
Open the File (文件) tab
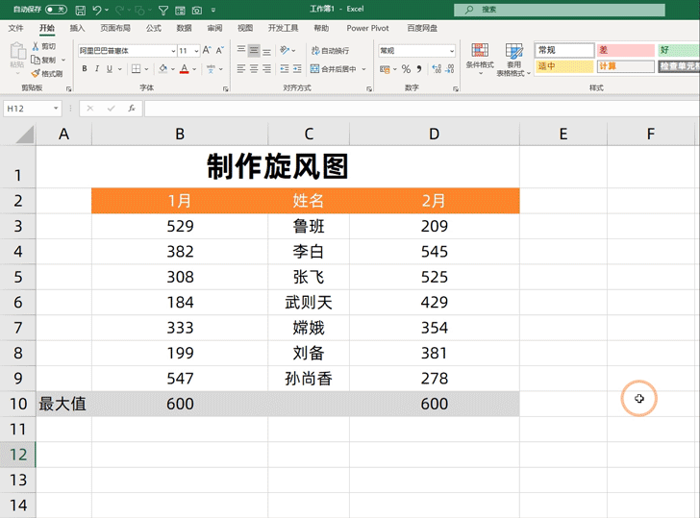click(15, 28)
